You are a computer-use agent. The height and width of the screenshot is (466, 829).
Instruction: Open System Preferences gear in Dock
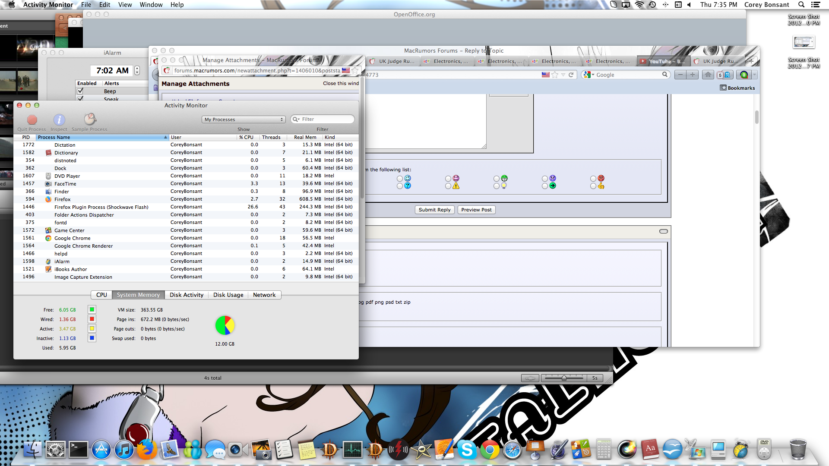point(56,450)
